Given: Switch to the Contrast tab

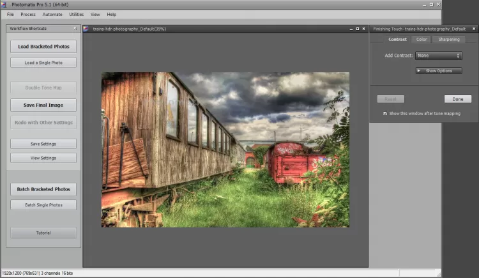Looking at the screenshot, I should pos(397,39).
